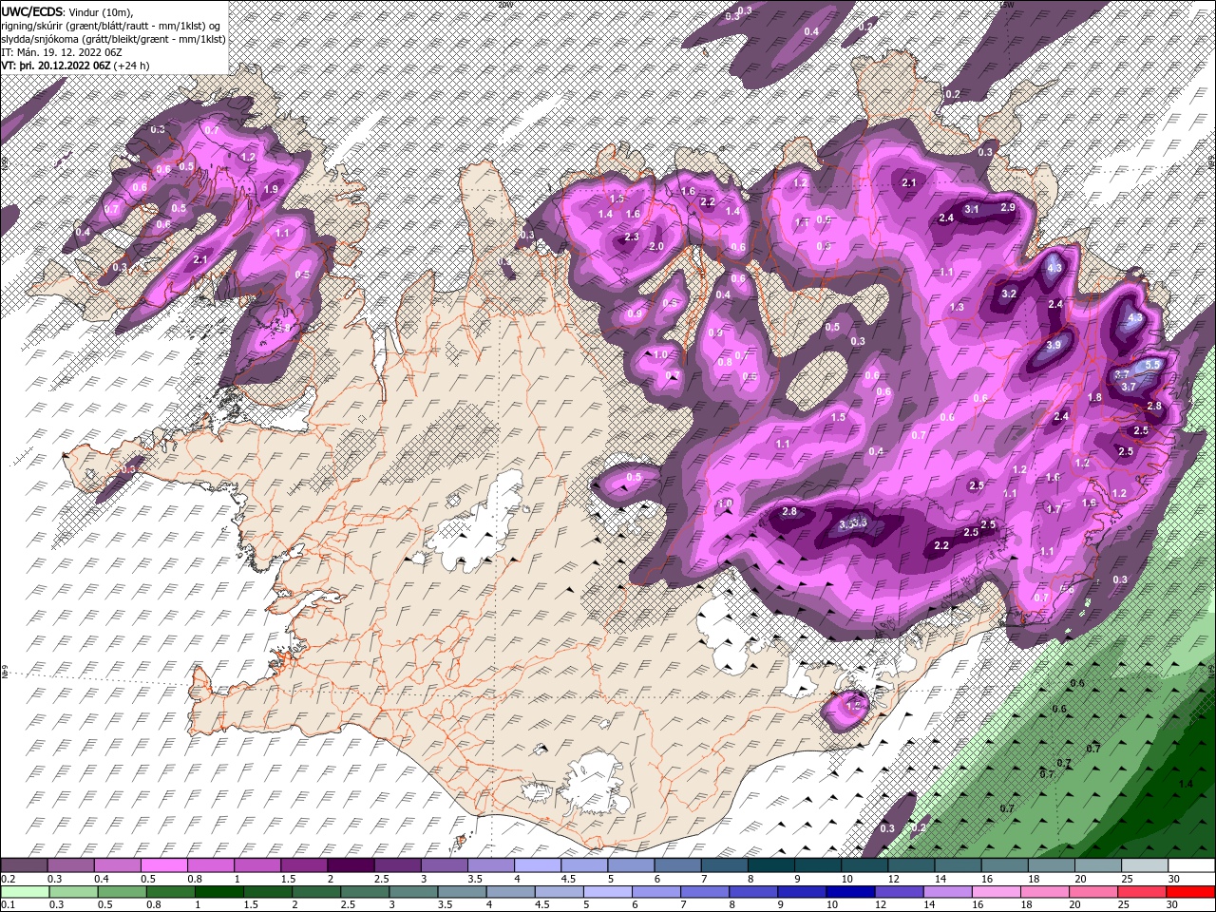Click the 'slydda/snjókoma' legend description line
The image size is (1216, 912).
click(113, 39)
